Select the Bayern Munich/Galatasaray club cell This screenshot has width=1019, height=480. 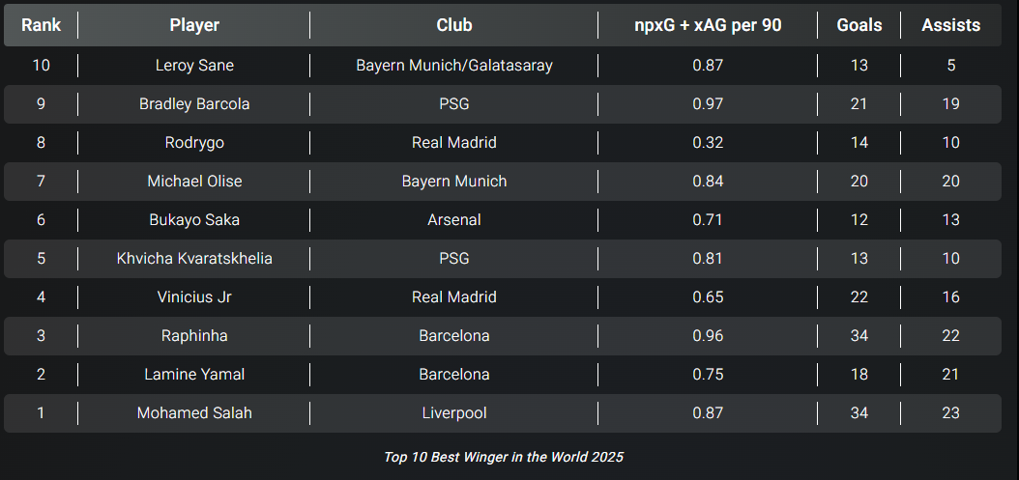pyautogui.click(x=454, y=65)
